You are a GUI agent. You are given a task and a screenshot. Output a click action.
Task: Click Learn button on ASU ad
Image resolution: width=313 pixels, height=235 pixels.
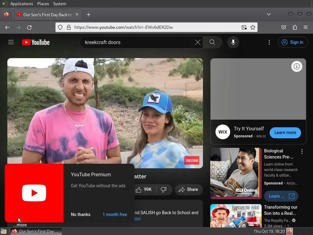(281, 196)
